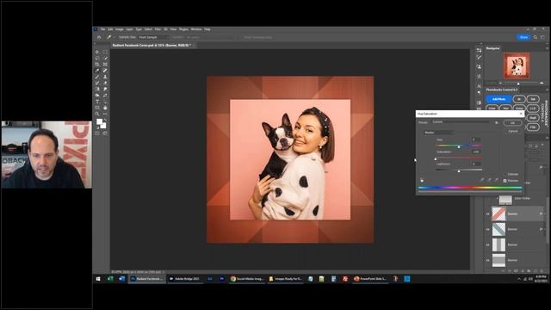The width and height of the screenshot is (551, 310).
Task: Select the Brush tool
Action: [97, 77]
